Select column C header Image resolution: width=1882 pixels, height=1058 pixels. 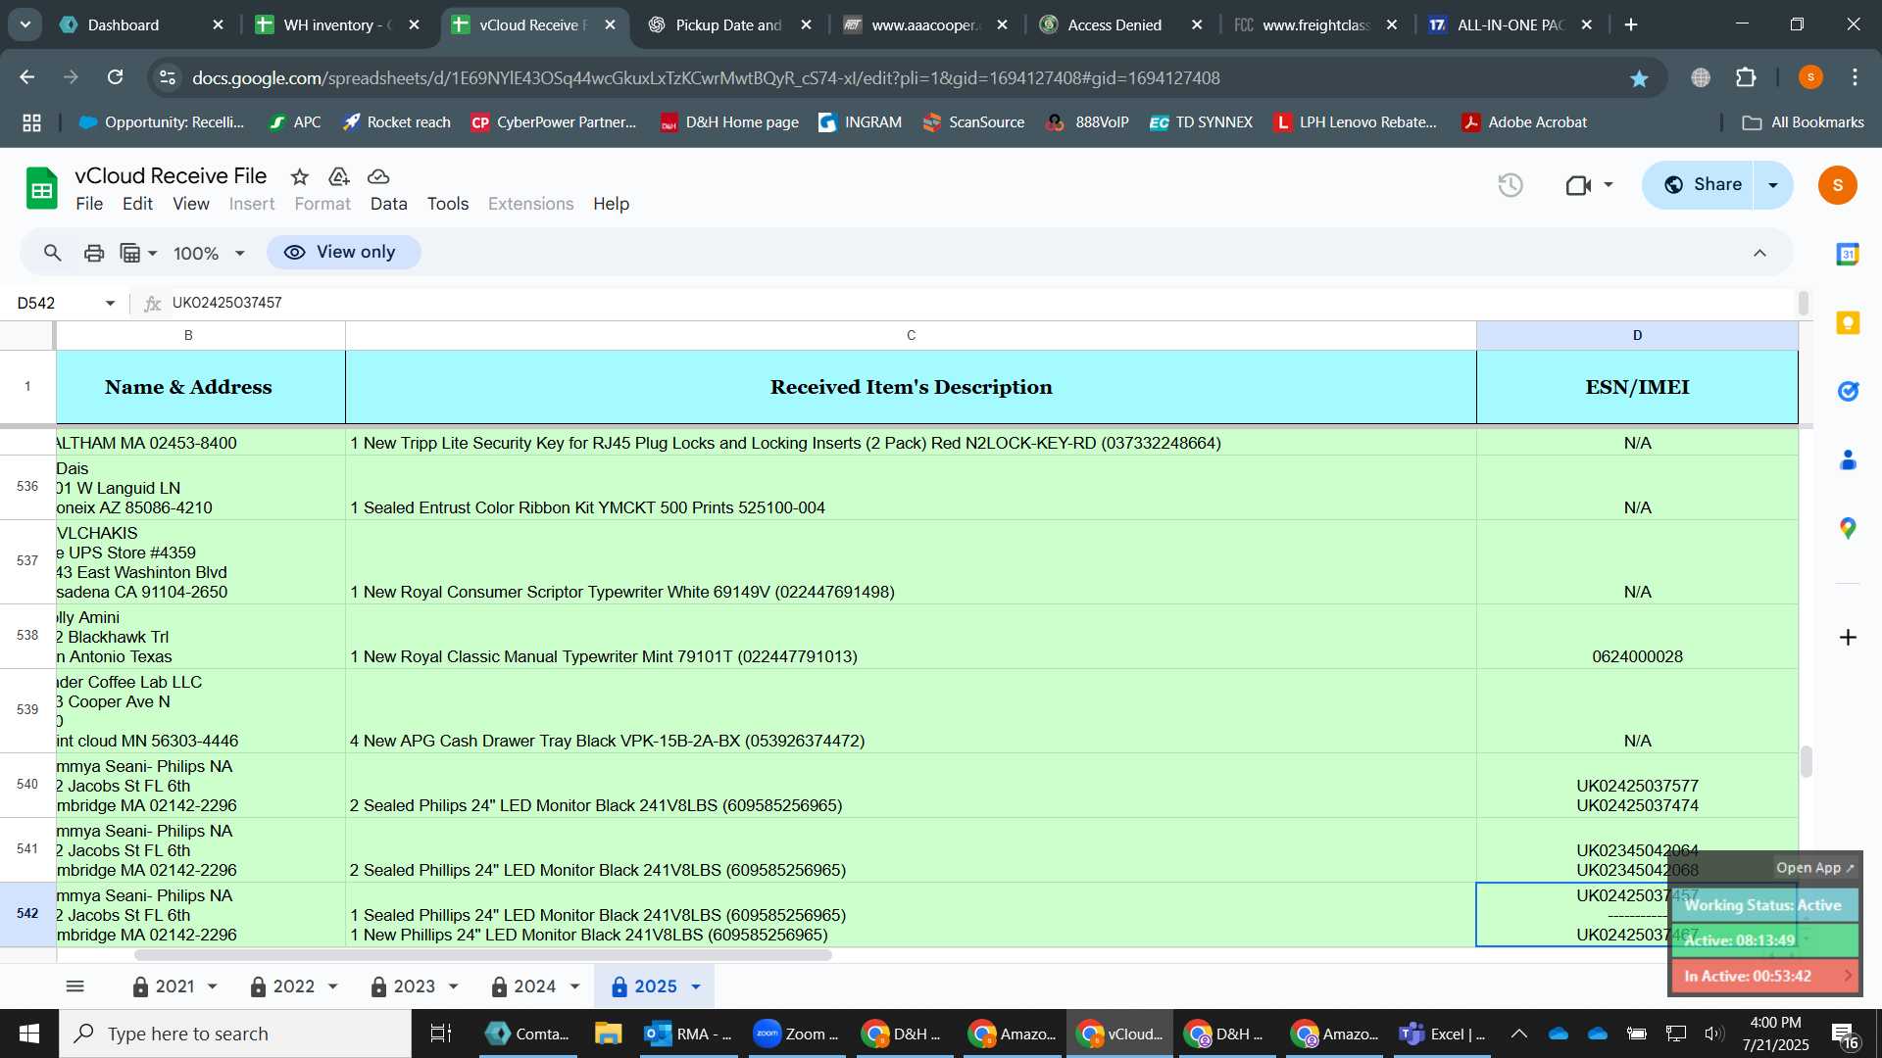[911, 335]
